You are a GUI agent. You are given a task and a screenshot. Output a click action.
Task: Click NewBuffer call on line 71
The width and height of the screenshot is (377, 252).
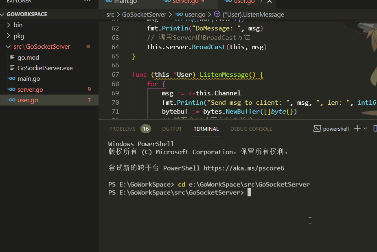[x=243, y=112]
